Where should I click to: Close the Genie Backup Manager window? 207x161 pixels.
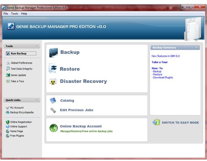point(200,7)
